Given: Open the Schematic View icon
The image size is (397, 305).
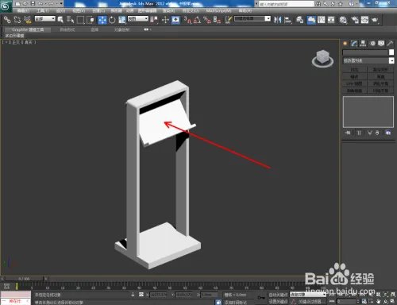Looking at the screenshot, I should tap(331, 20).
